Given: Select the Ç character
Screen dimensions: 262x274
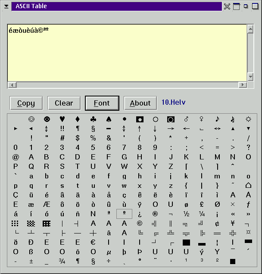Looking at the screenshot, I should click(16, 195).
